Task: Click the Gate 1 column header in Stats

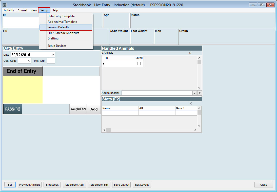Action: pyautogui.click(x=186, y=108)
